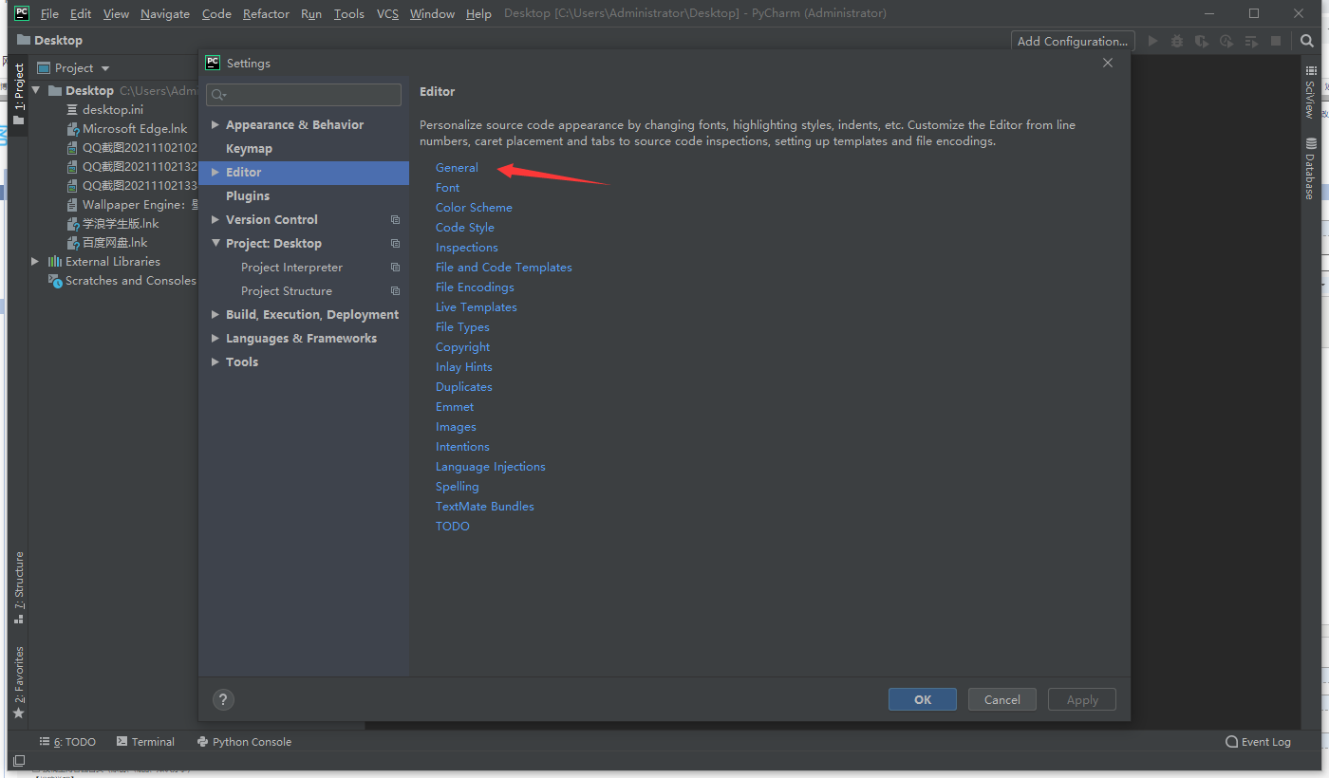Open the SciView side tool window
Viewport: 1329px width, 778px height.
1311,91
